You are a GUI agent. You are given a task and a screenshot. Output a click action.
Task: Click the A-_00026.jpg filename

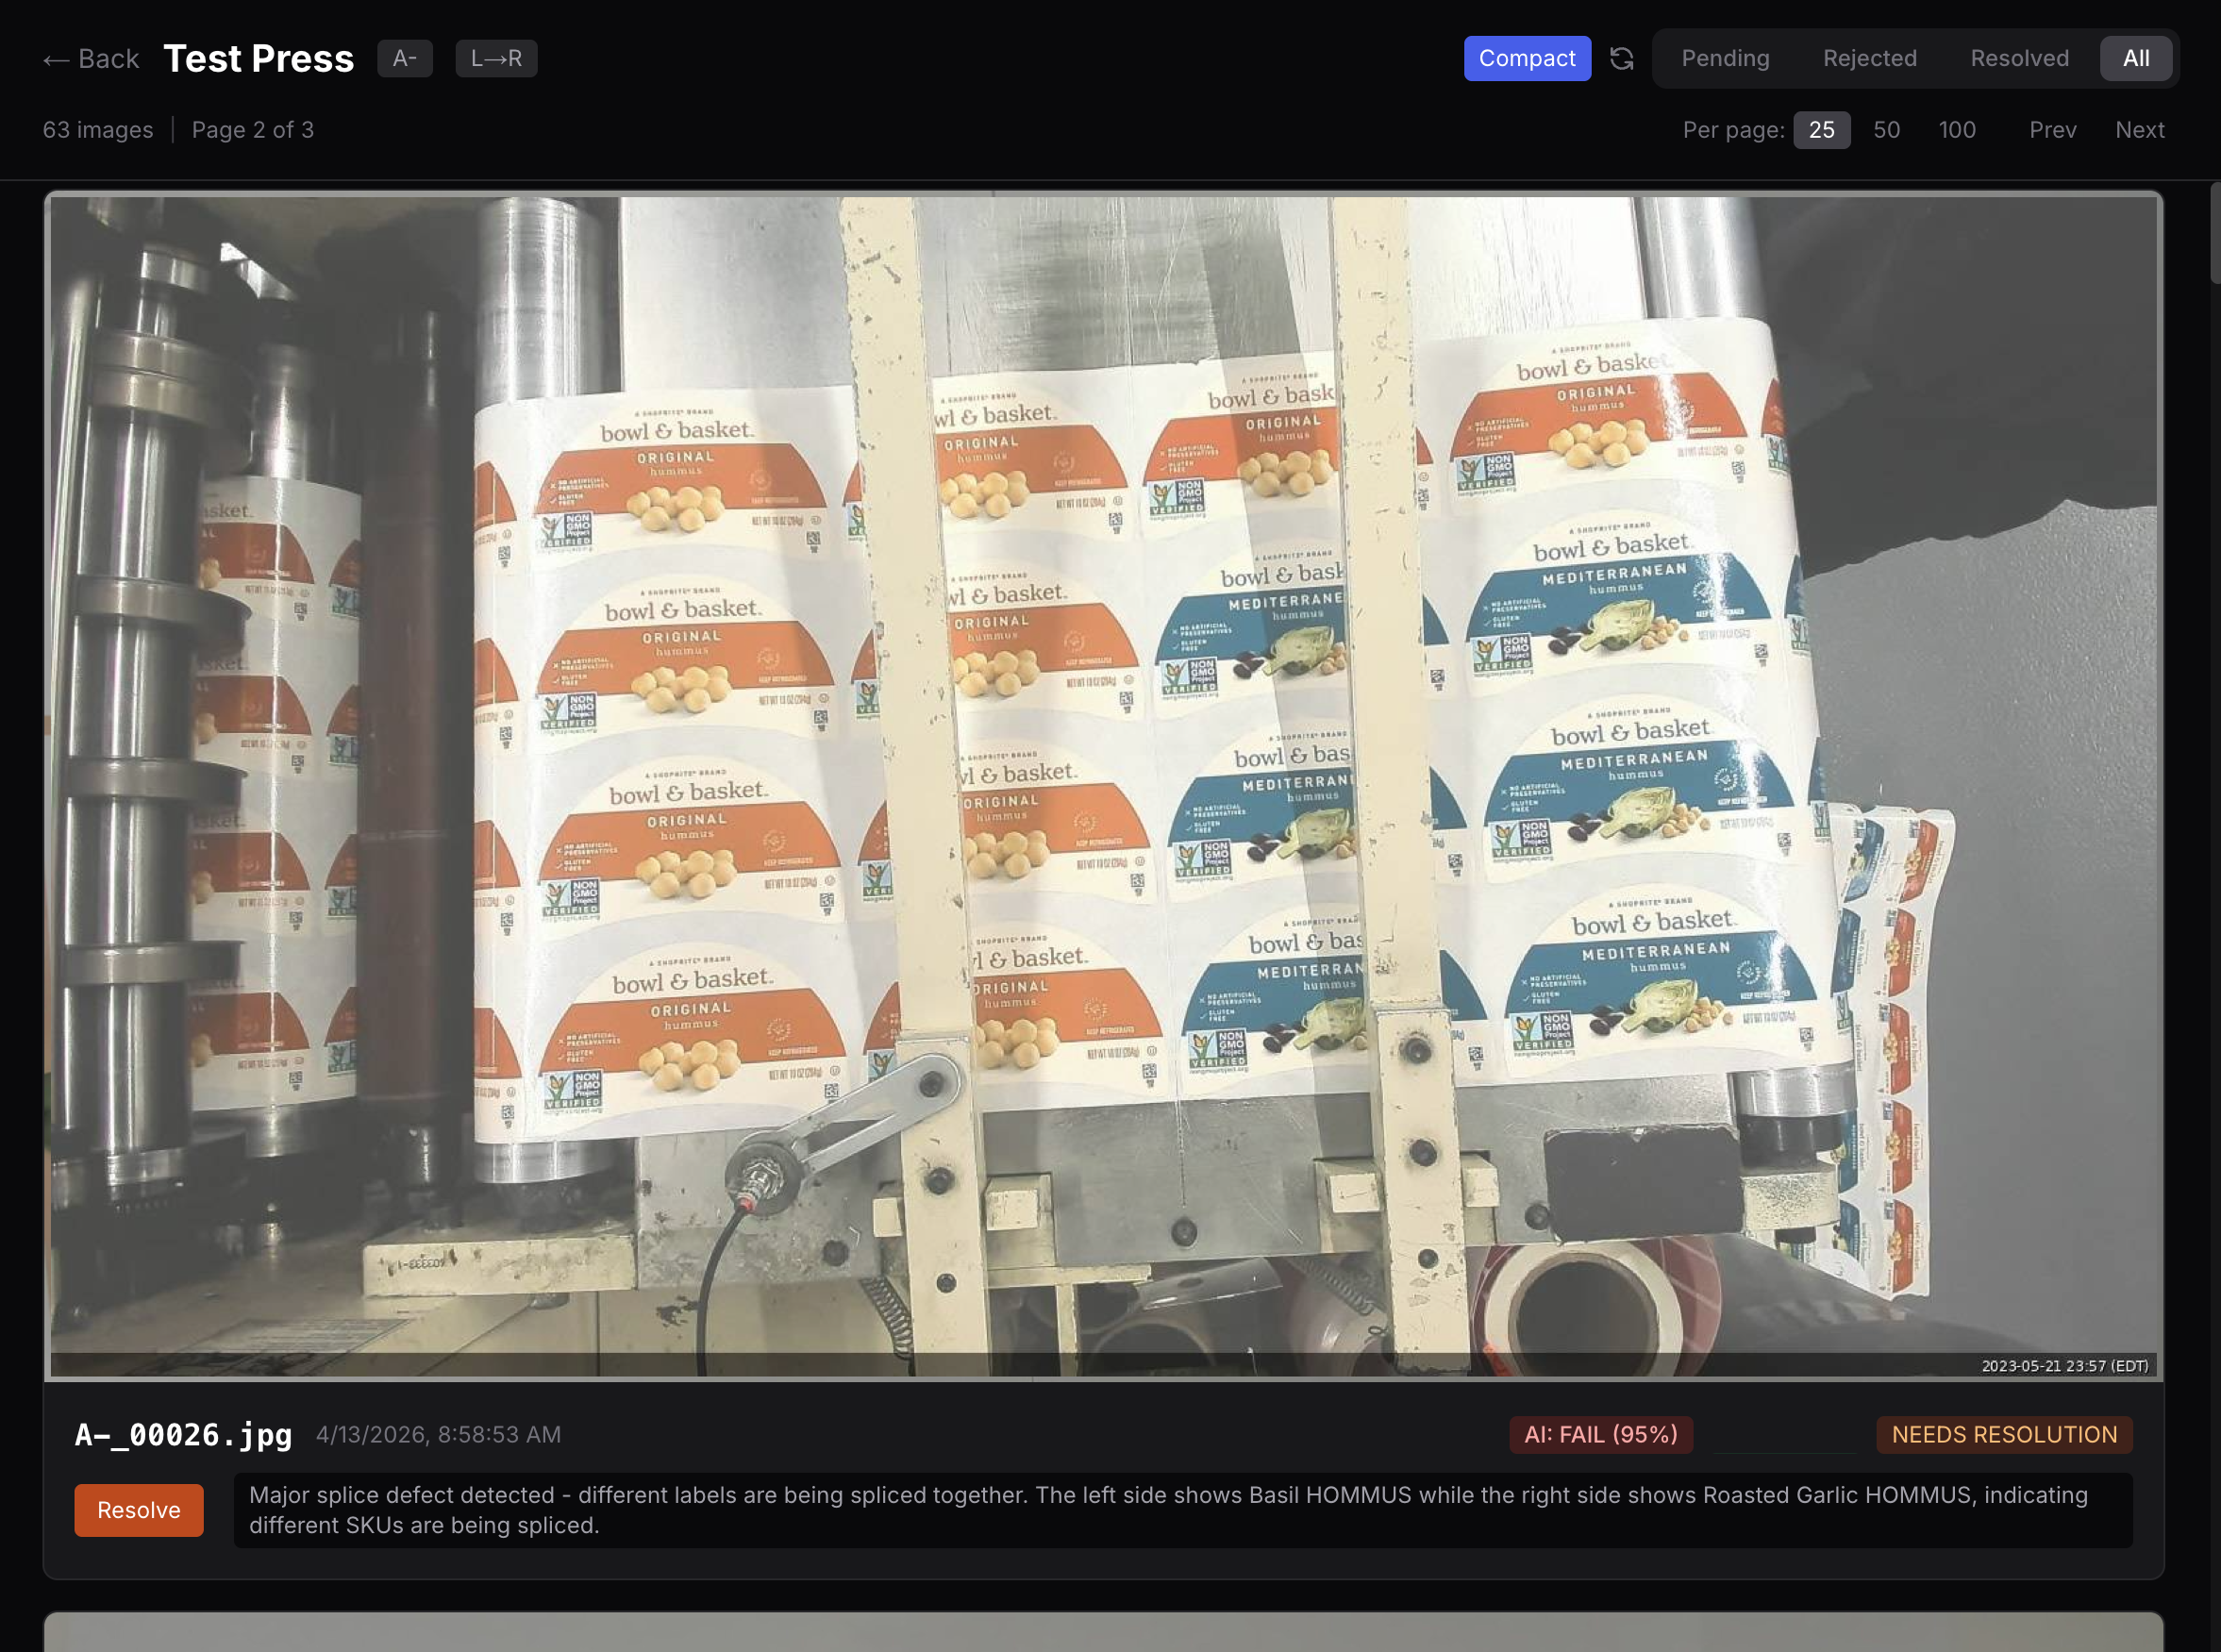183,1434
